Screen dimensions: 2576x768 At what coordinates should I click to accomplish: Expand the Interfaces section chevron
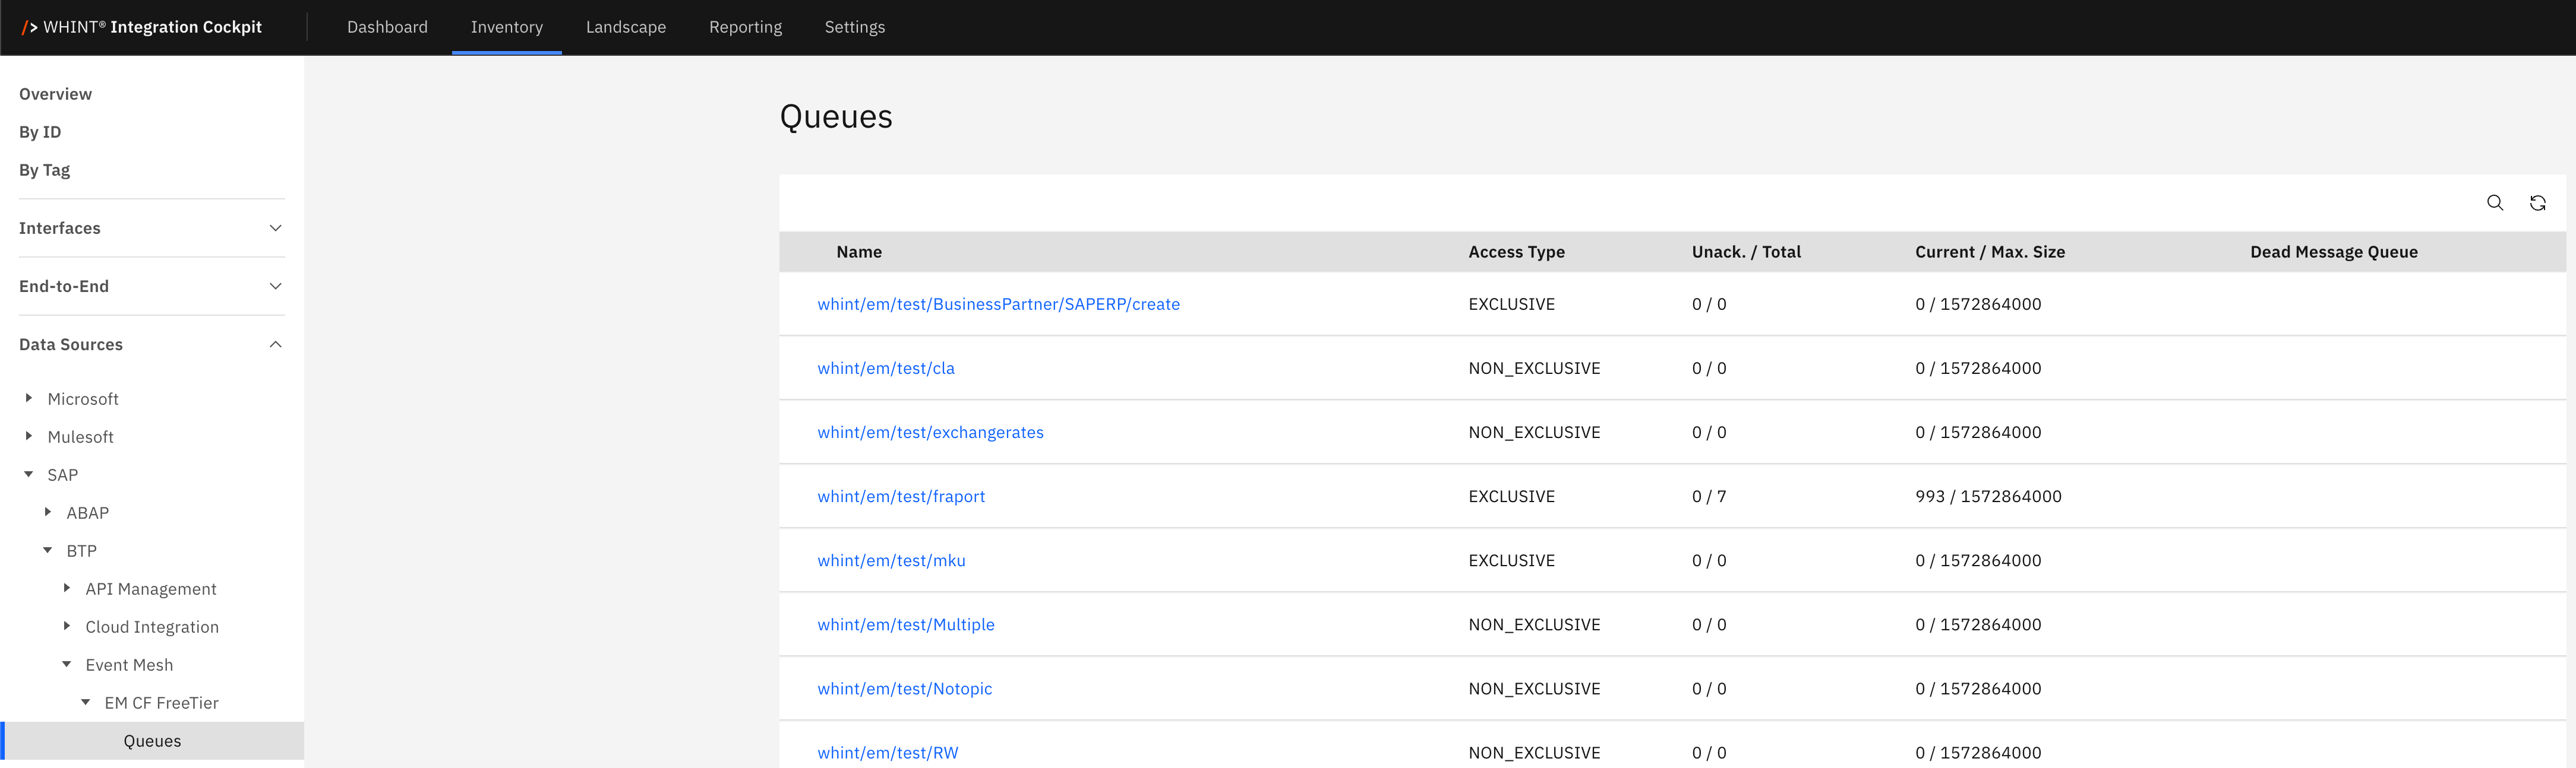pos(275,229)
